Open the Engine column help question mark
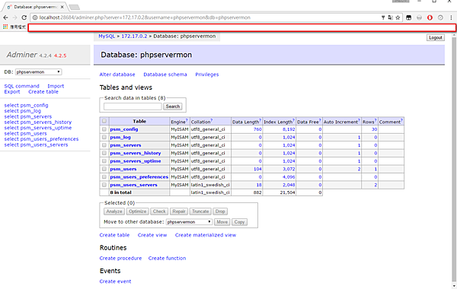The image size is (457, 289). coord(187,120)
